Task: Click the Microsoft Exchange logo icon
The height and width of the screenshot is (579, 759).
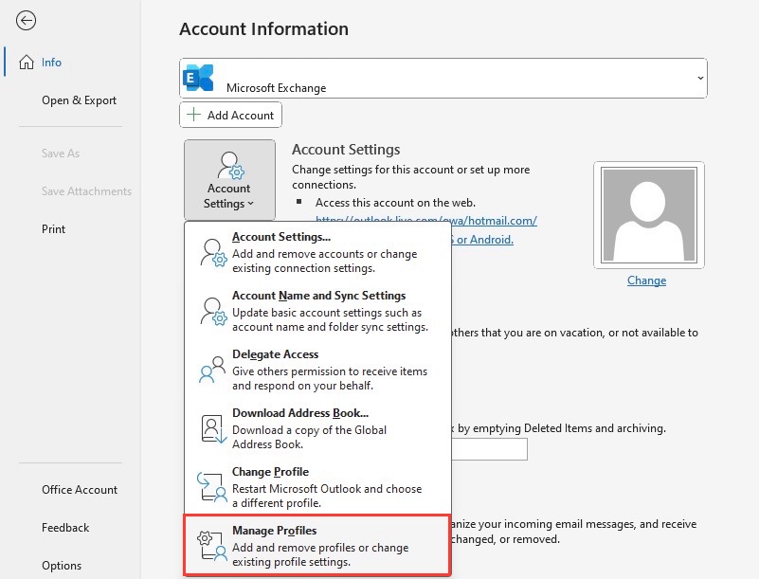Action: [198, 78]
